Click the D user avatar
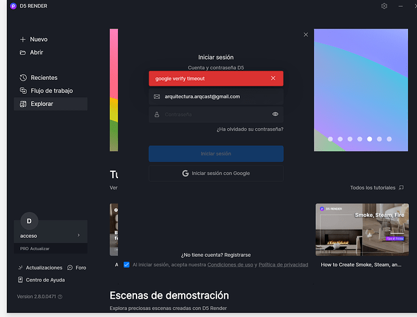 (x=29, y=221)
